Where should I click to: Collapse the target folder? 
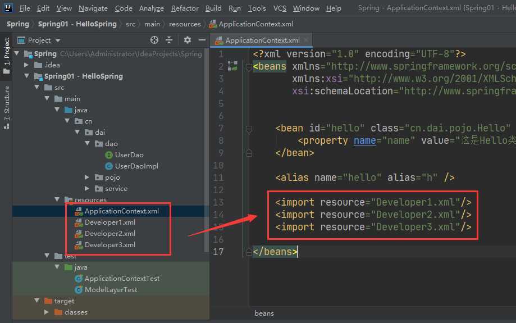click(x=37, y=301)
